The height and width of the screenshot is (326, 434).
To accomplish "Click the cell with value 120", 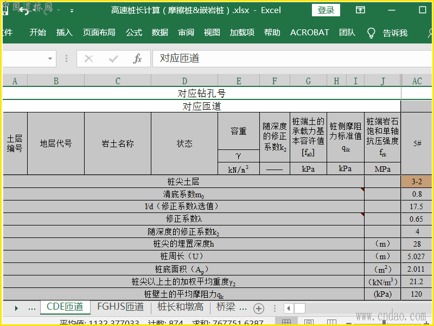I will pyautogui.click(x=417, y=294).
